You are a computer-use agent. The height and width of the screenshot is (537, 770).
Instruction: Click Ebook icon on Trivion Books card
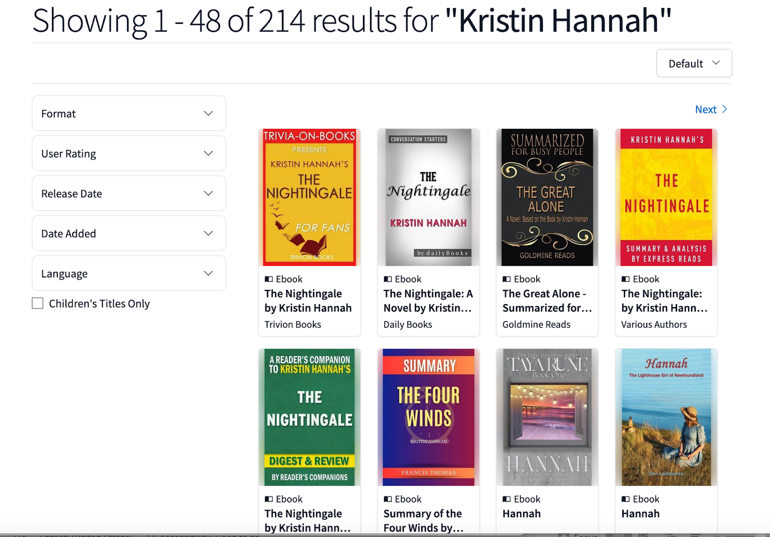pos(269,279)
